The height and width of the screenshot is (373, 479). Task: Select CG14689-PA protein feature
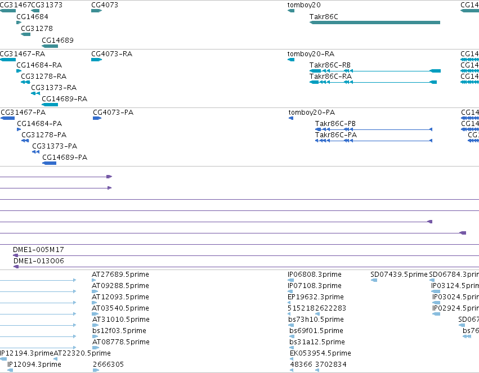[49, 163]
